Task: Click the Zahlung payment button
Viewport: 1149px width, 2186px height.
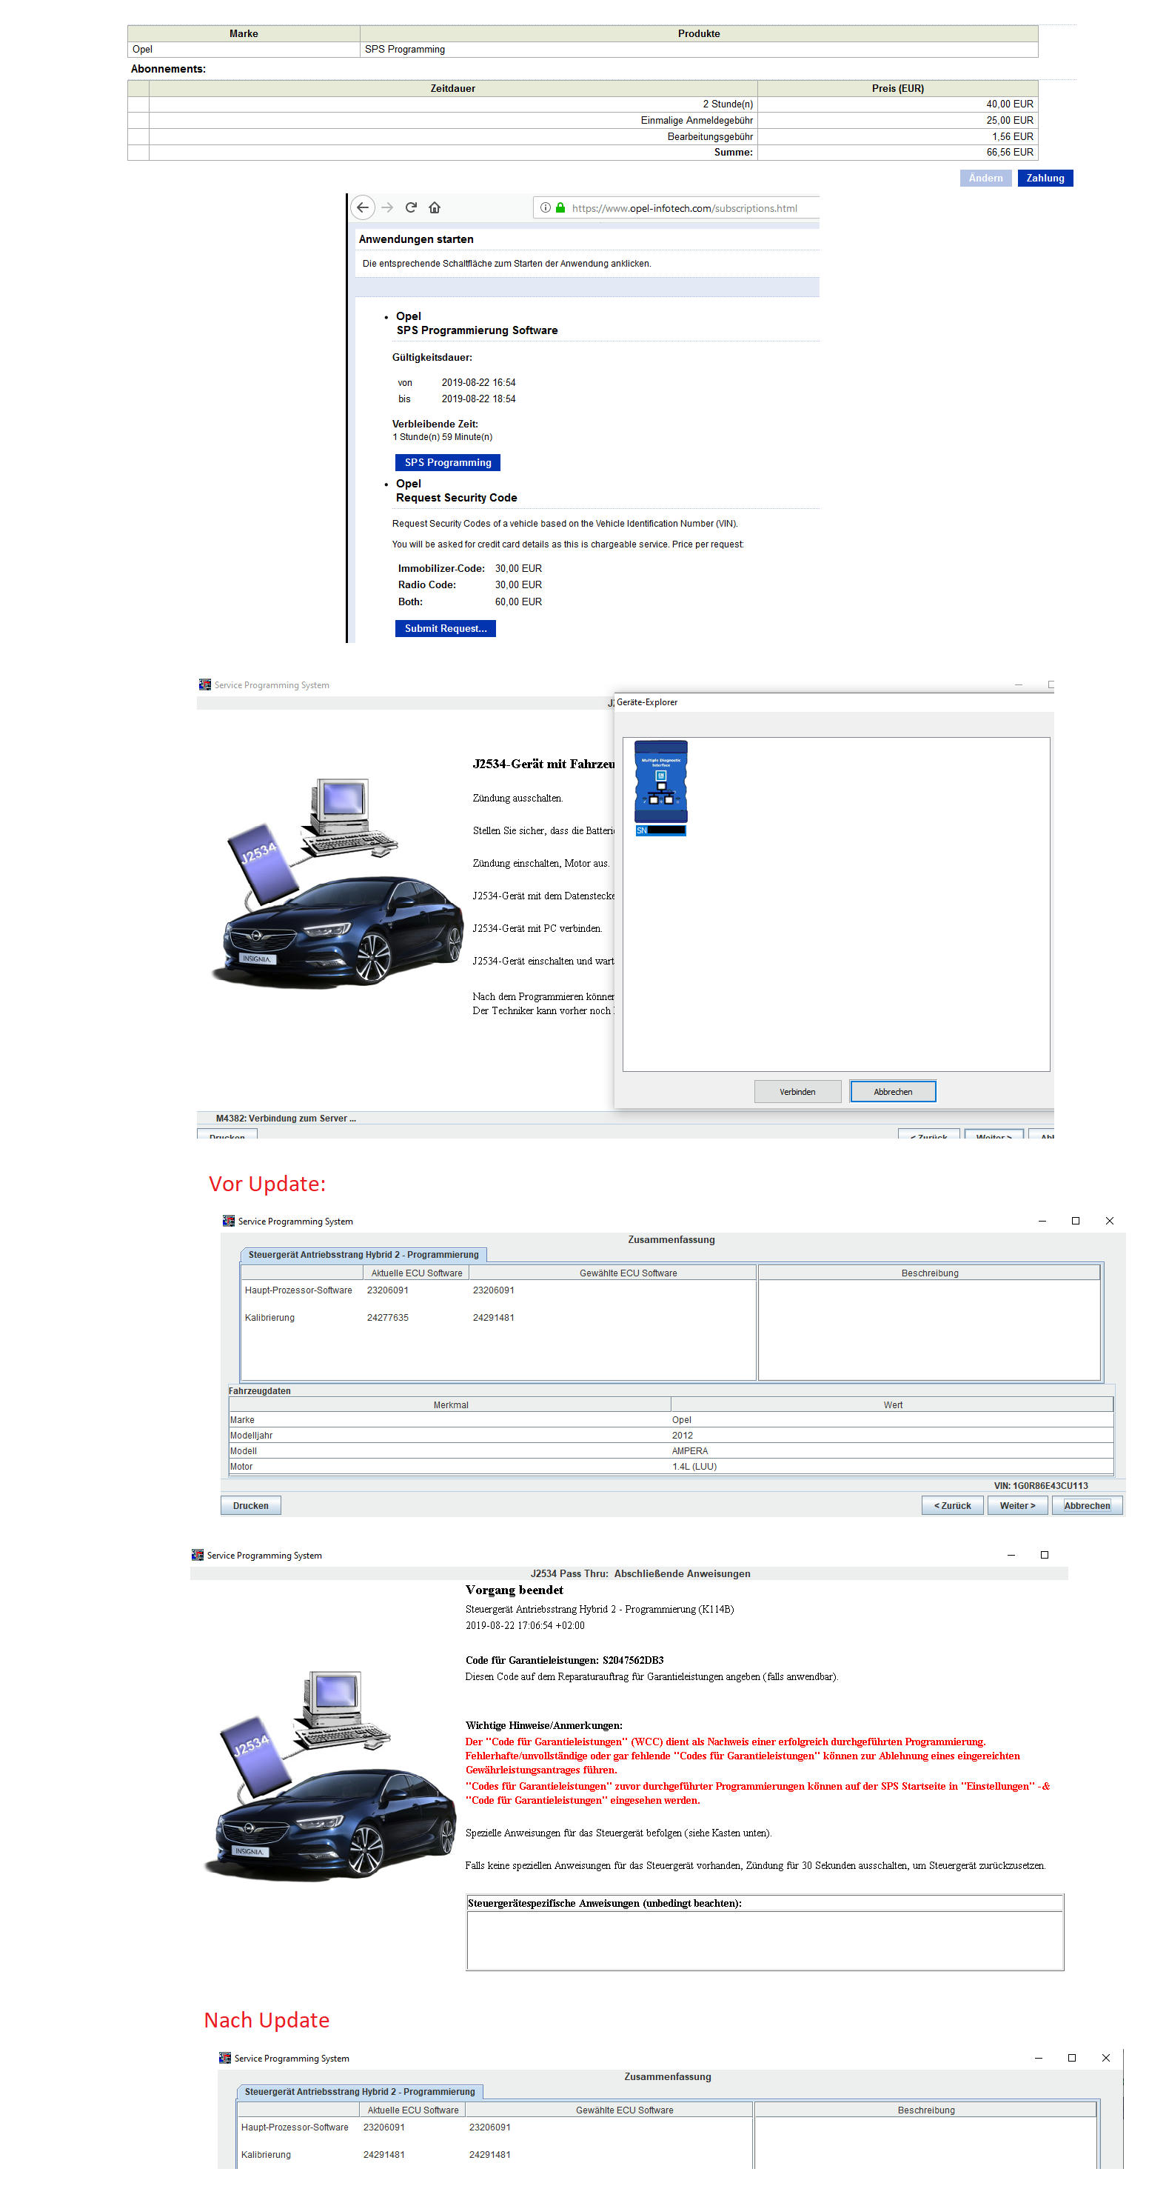Action: click(x=1045, y=179)
